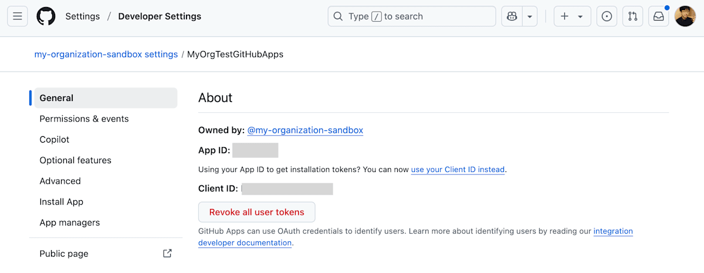Open Permissions & events sidebar item

pos(106,119)
